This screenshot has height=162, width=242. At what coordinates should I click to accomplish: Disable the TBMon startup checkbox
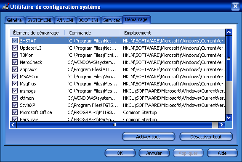(x=15, y=55)
